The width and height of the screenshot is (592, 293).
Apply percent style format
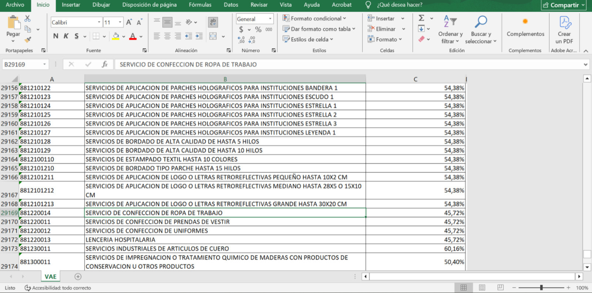[258, 29]
